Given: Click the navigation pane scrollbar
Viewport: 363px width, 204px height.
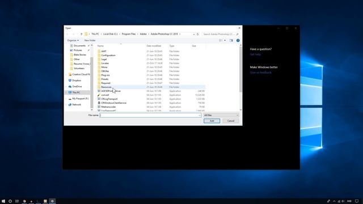Looking at the screenshot, I should pos(92,82).
